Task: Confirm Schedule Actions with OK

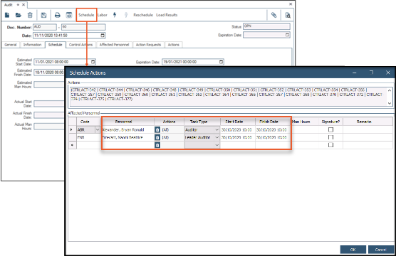Action: click(x=353, y=250)
